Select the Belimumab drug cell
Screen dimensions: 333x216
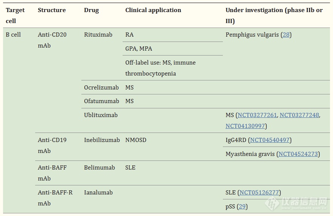point(99,168)
